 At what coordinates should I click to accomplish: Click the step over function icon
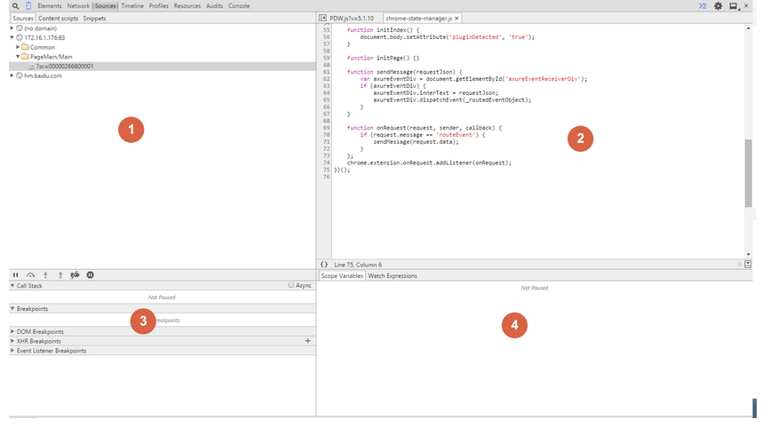[x=31, y=274]
